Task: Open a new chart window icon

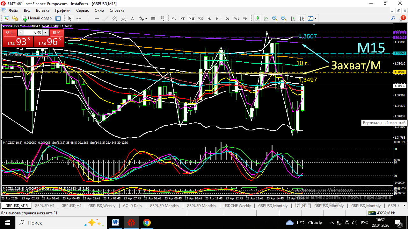Action: point(6,18)
